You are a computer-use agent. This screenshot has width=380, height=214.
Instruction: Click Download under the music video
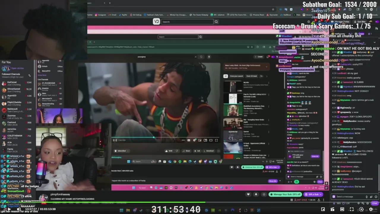tap(209, 151)
